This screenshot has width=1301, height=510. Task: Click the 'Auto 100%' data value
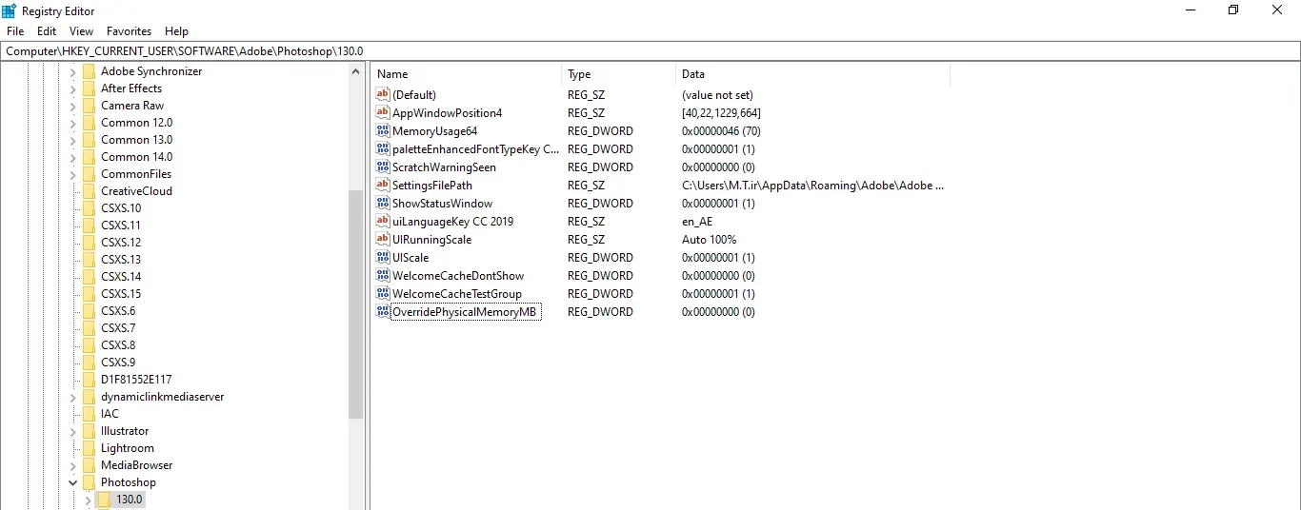pos(710,240)
